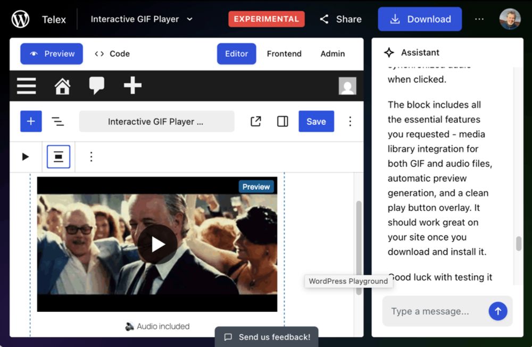Click the Send us feedback button
Viewport: 532px width, 347px height.
point(267,337)
